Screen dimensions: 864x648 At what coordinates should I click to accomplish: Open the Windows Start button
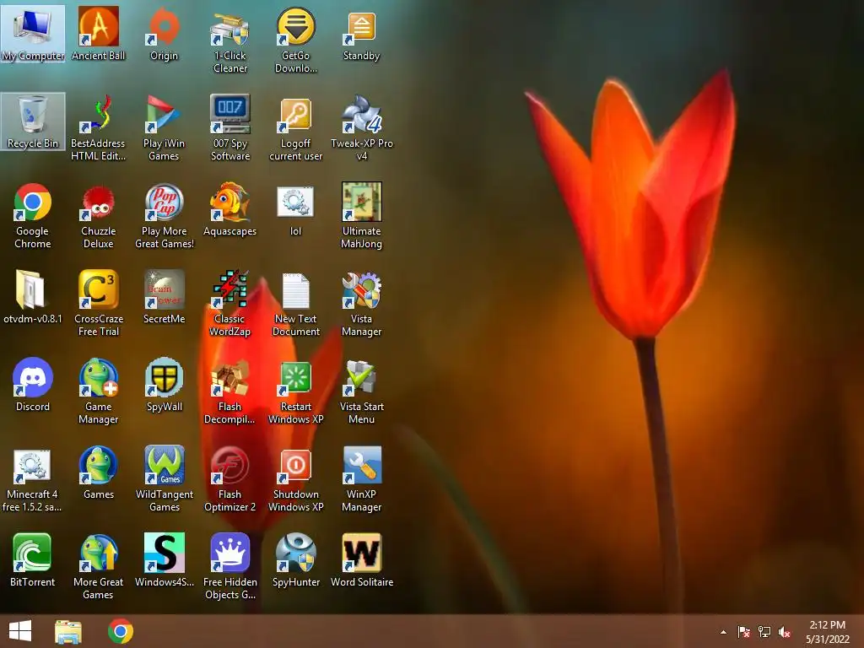(x=20, y=631)
